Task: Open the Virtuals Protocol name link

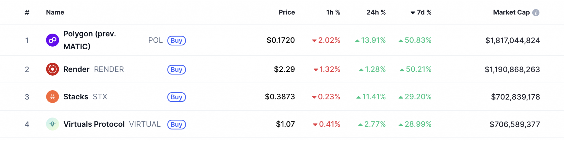Action: tap(94, 124)
